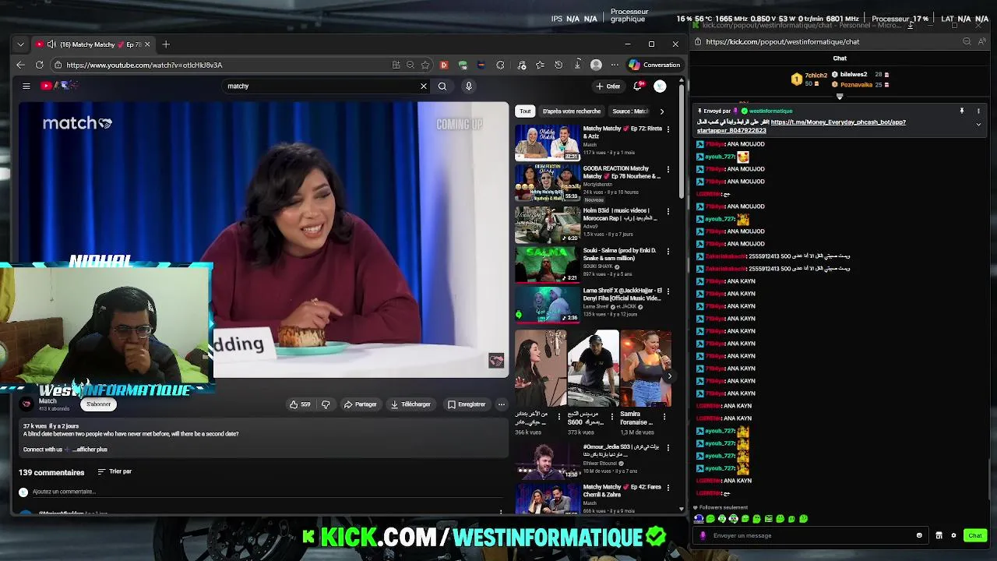Image resolution: width=997 pixels, height=561 pixels.
Task: Dislike the video
Action: [326, 404]
